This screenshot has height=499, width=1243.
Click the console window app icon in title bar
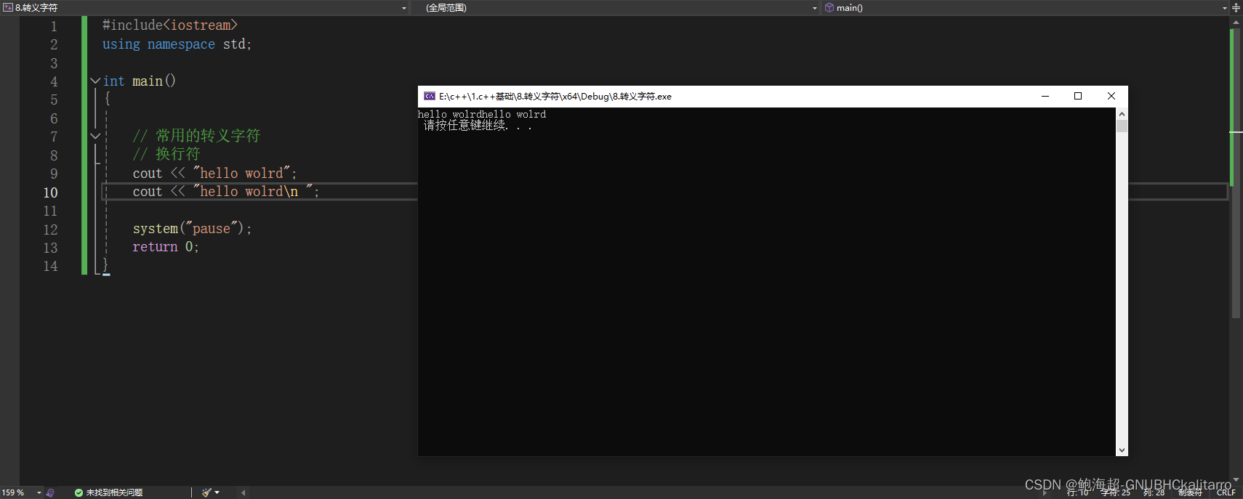pyautogui.click(x=430, y=96)
